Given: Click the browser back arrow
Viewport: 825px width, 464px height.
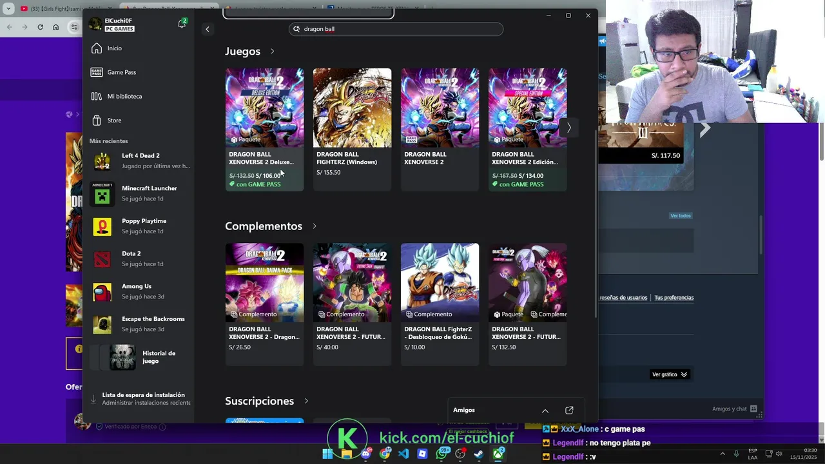Looking at the screenshot, I should [9, 27].
